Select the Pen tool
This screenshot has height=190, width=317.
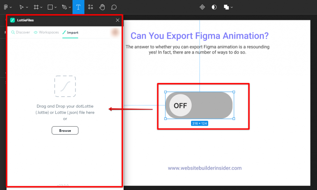coord(64,7)
